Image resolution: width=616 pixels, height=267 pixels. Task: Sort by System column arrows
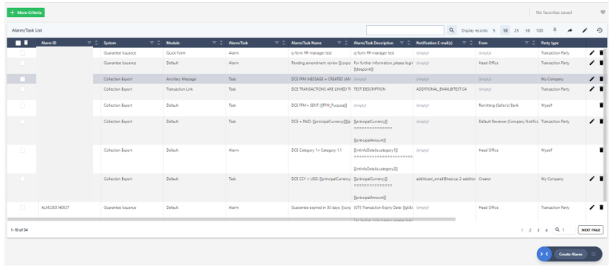[159, 43]
